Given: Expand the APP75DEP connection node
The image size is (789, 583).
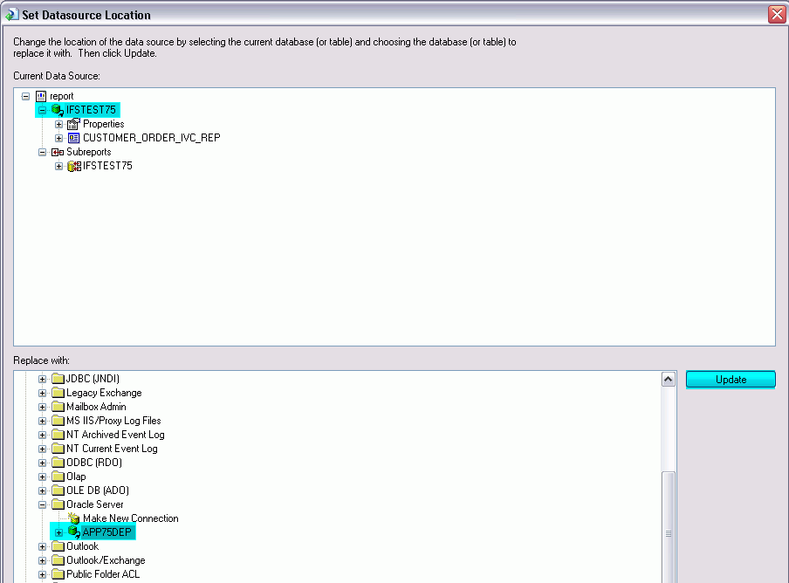Looking at the screenshot, I should tap(59, 532).
